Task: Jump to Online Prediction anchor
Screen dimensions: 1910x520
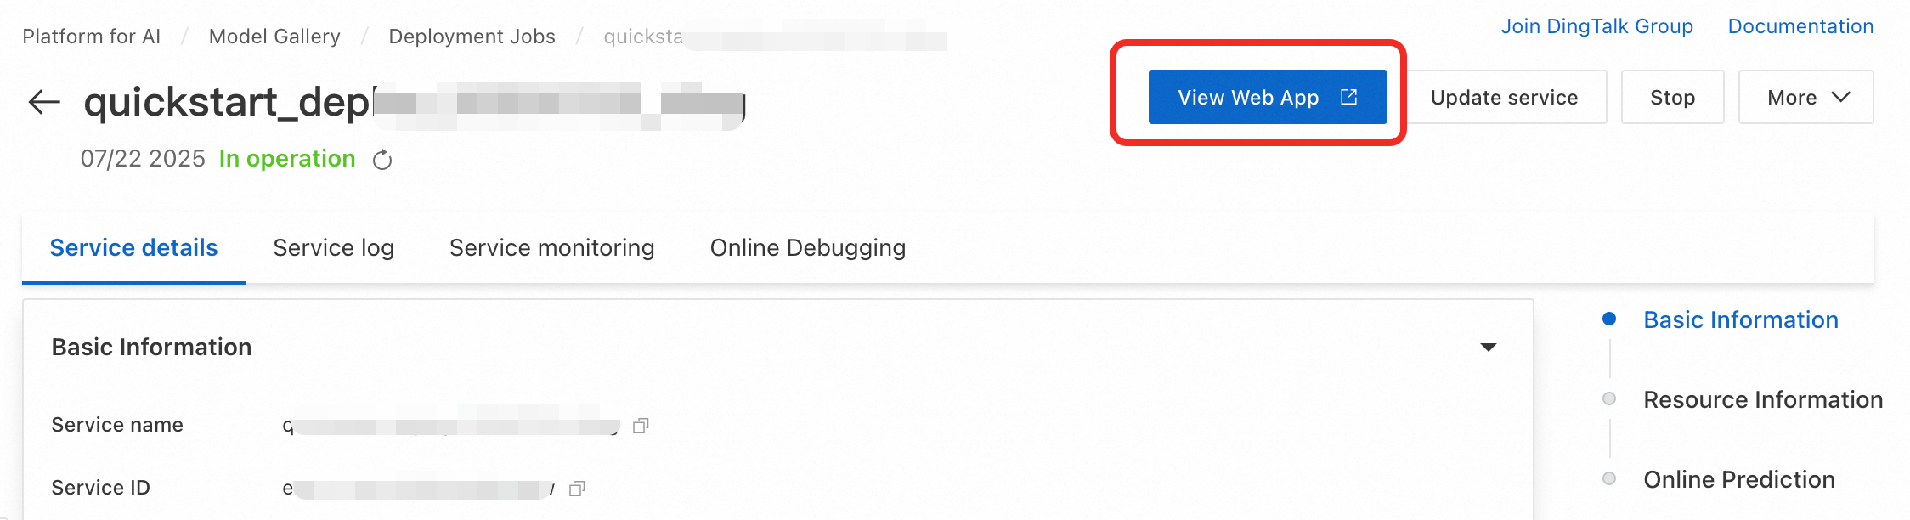Action: 1739,479
